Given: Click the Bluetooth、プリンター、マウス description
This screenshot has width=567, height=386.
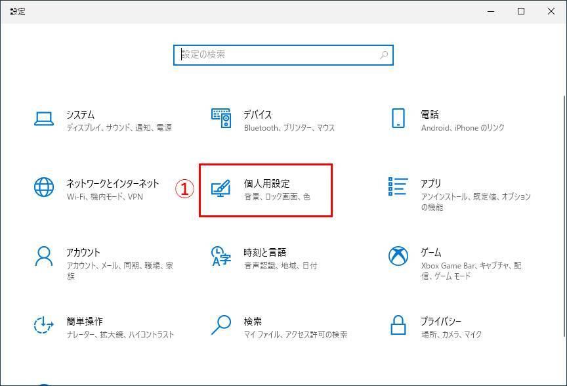Looking at the screenshot, I should click(x=289, y=128).
